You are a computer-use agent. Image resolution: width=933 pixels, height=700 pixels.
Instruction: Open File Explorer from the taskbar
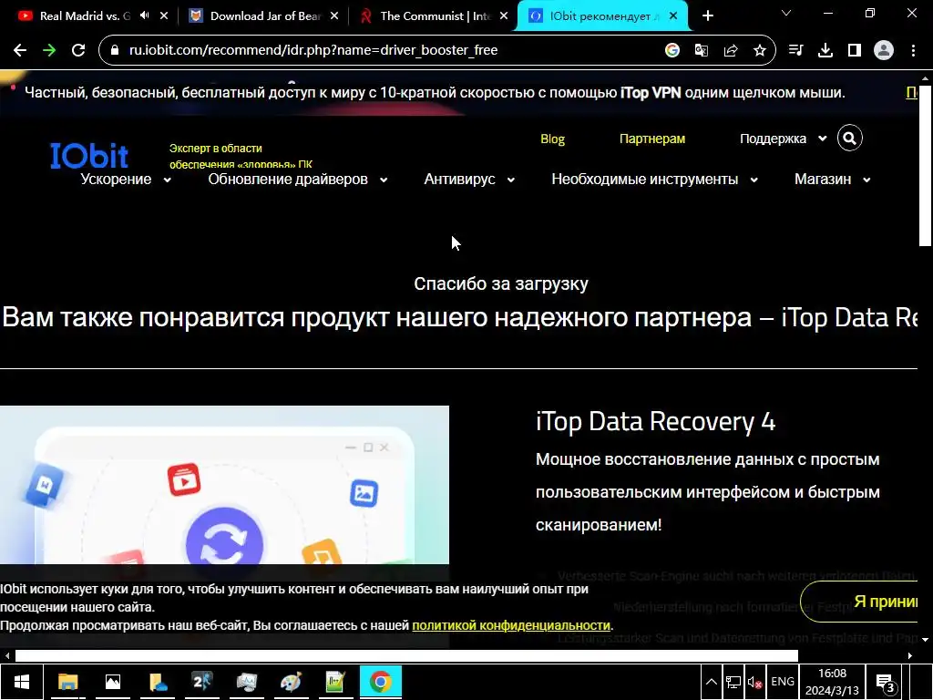point(67,682)
